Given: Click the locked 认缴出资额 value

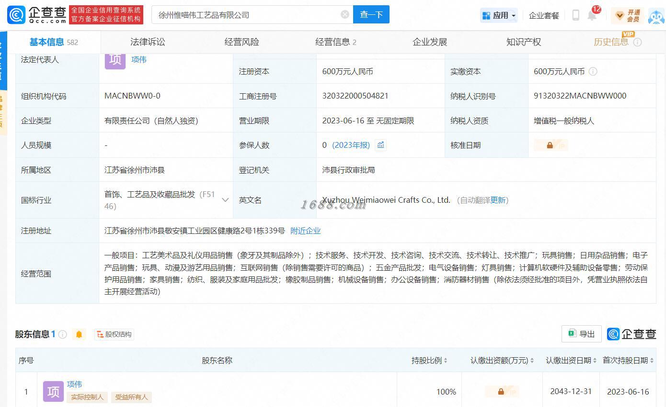Looking at the screenshot, I should 502,391.
